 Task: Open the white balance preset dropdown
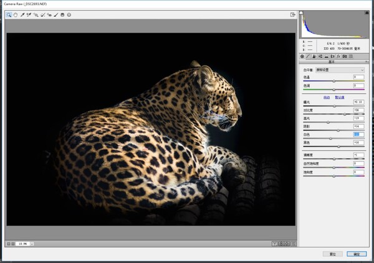(340, 70)
